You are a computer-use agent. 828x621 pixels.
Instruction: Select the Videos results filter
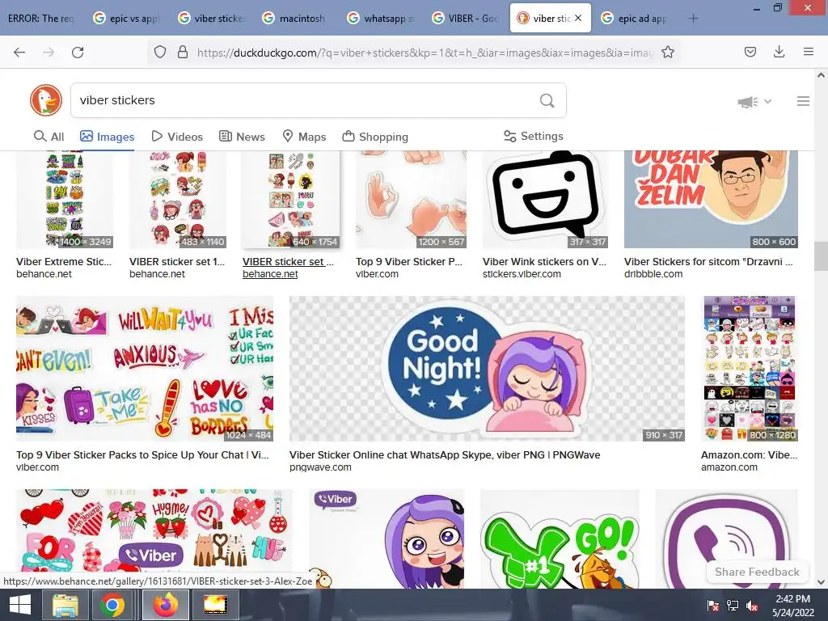[177, 137]
